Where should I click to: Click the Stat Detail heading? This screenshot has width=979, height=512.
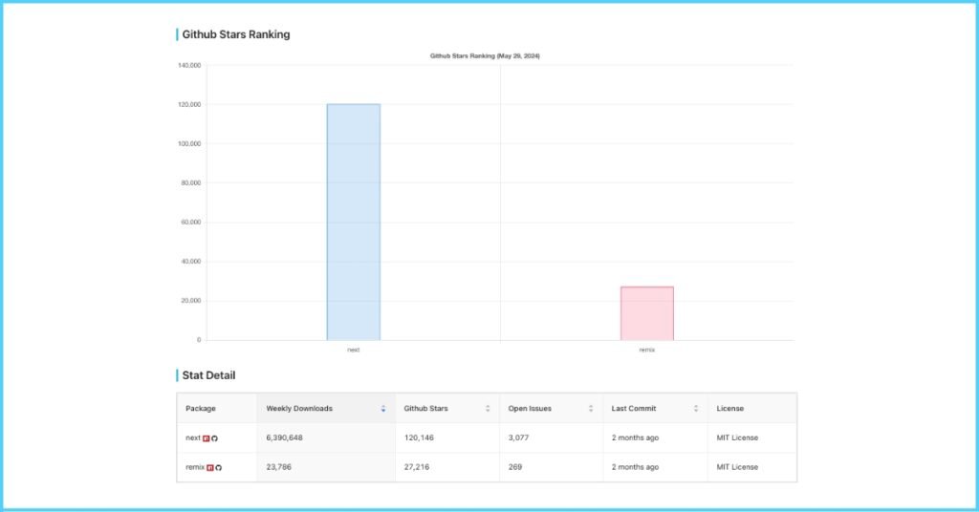pyautogui.click(x=208, y=375)
